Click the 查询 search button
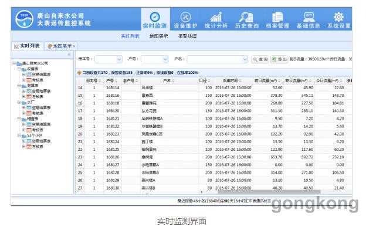Image resolution: width=366 pixels, height=230 pixels. (x=260, y=59)
